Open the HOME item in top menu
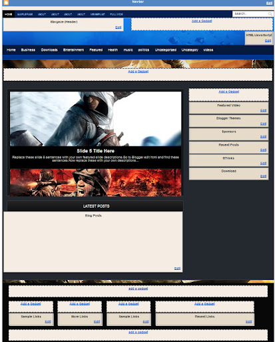Viewport: 275px width, 342px height. click(9, 14)
